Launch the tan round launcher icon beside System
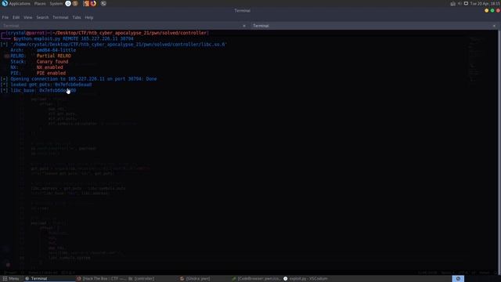 (x=75, y=3)
